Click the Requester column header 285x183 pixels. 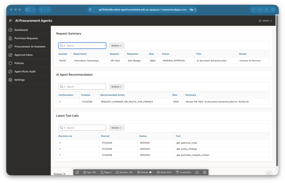(133, 54)
